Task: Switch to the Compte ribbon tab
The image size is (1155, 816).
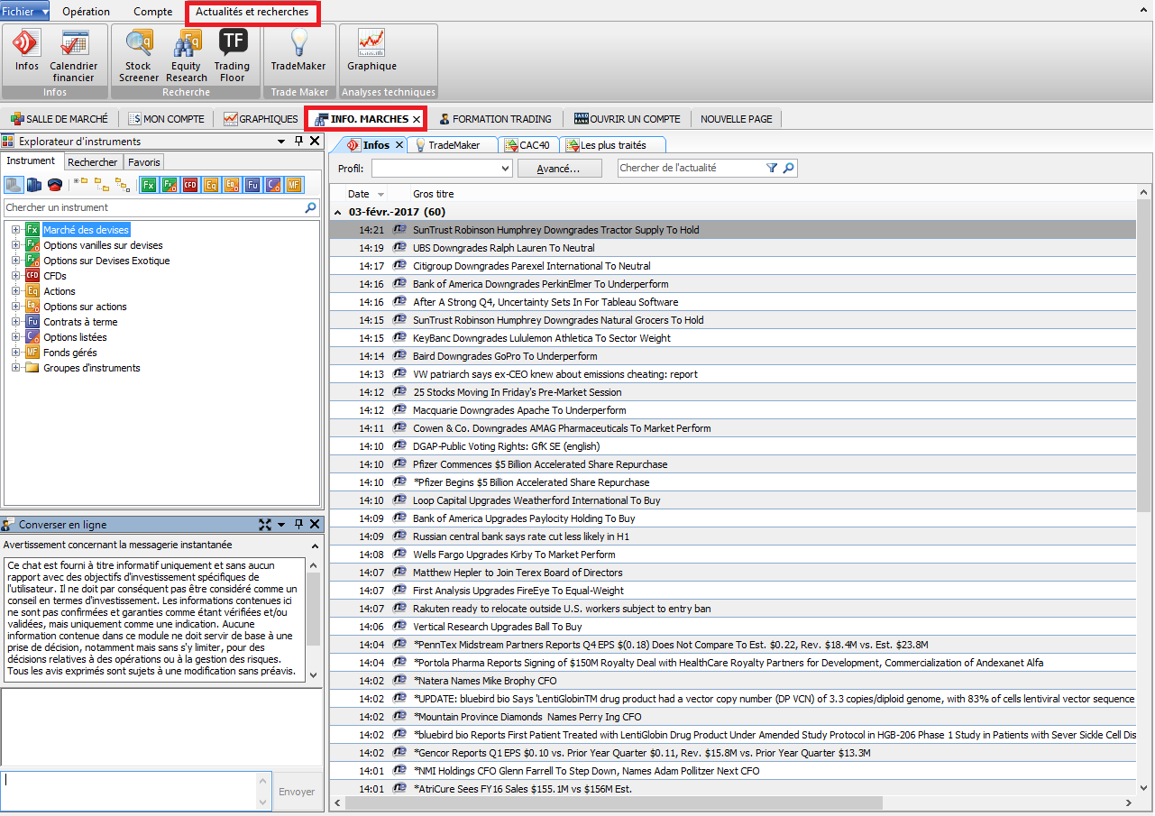Action: (x=153, y=12)
